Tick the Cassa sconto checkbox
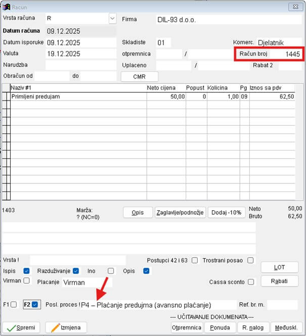Image resolution: width=306 pixels, height=336 pixels. click(x=250, y=281)
